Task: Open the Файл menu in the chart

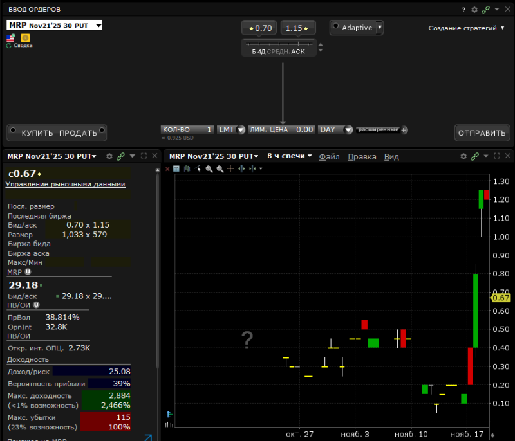Action: [x=329, y=156]
